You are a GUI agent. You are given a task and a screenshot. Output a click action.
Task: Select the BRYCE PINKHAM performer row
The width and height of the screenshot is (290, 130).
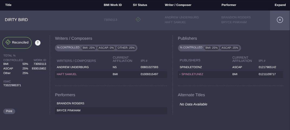pyautogui.click(x=111, y=111)
